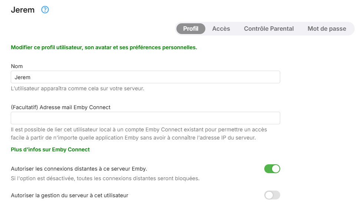Click the 'L'utilisateur apparaîtra' helper text

coord(77,89)
